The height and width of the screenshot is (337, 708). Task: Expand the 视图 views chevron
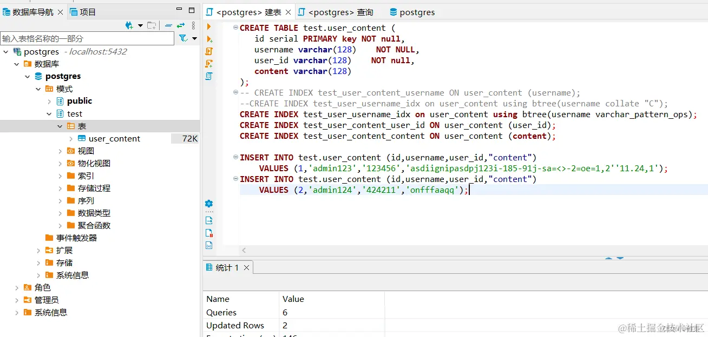pos(60,151)
